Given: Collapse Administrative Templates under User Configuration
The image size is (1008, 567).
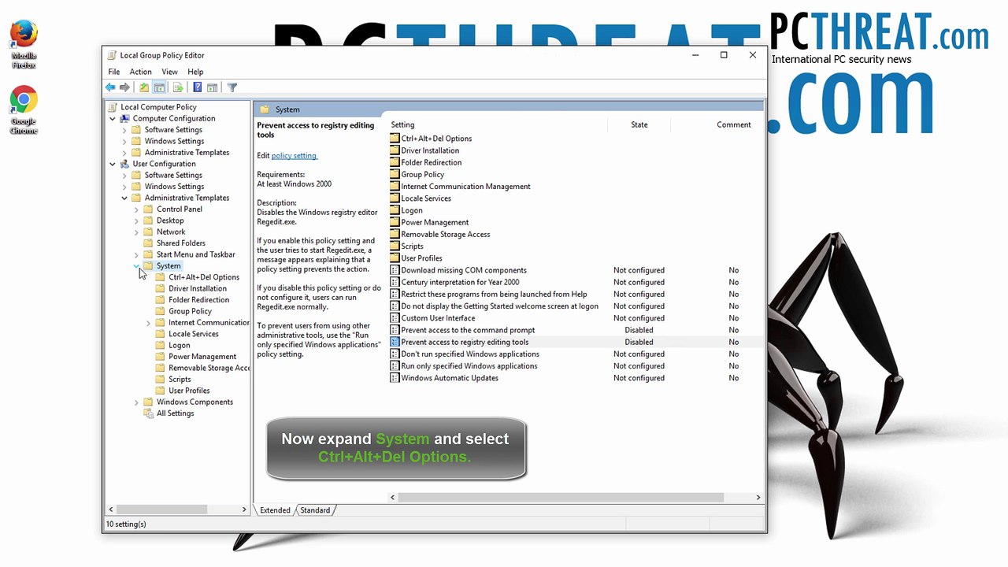Looking at the screenshot, I should point(124,198).
